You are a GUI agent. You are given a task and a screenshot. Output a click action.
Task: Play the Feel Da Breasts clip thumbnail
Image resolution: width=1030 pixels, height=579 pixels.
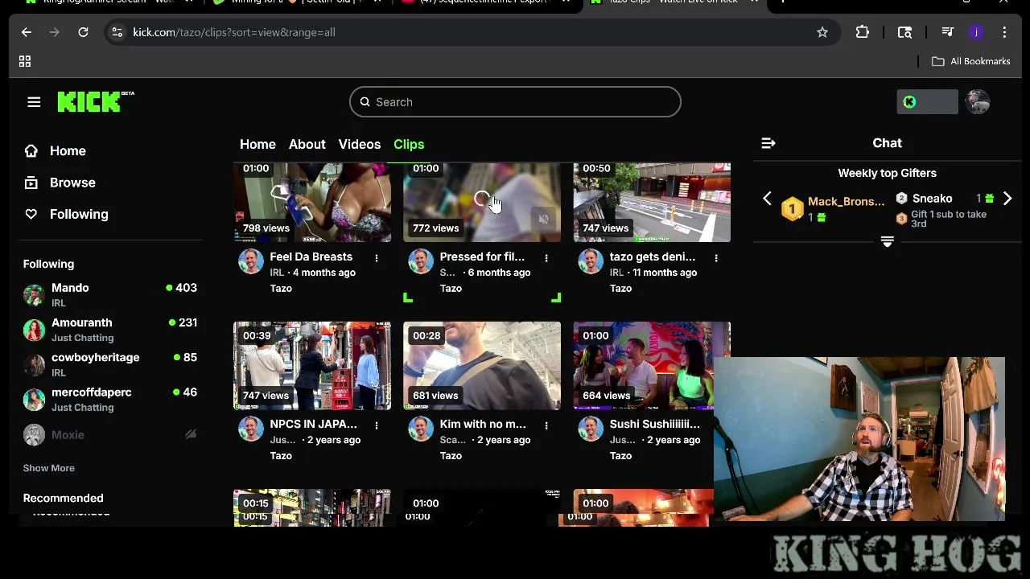coord(312,202)
